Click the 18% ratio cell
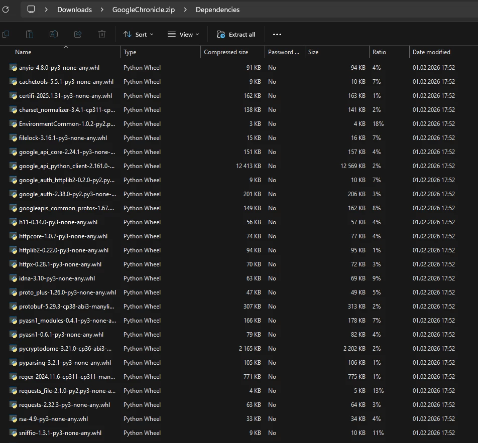478x443 pixels. 378,124
